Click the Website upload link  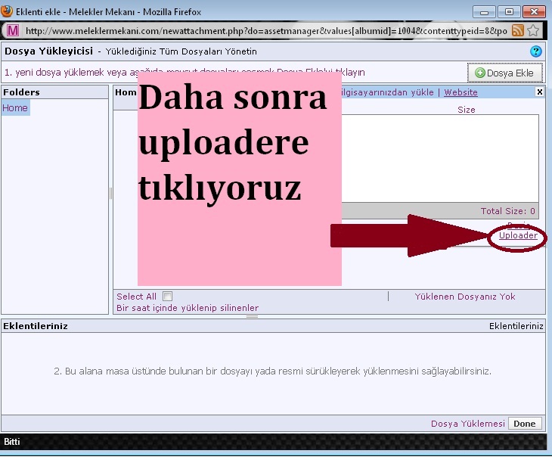461,92
